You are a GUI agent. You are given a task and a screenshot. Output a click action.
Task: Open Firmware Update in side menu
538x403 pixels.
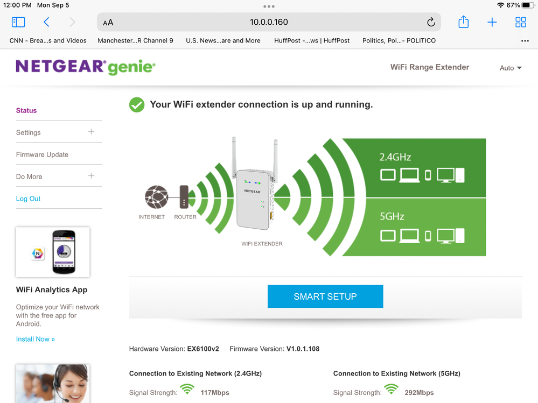point(42,154)
